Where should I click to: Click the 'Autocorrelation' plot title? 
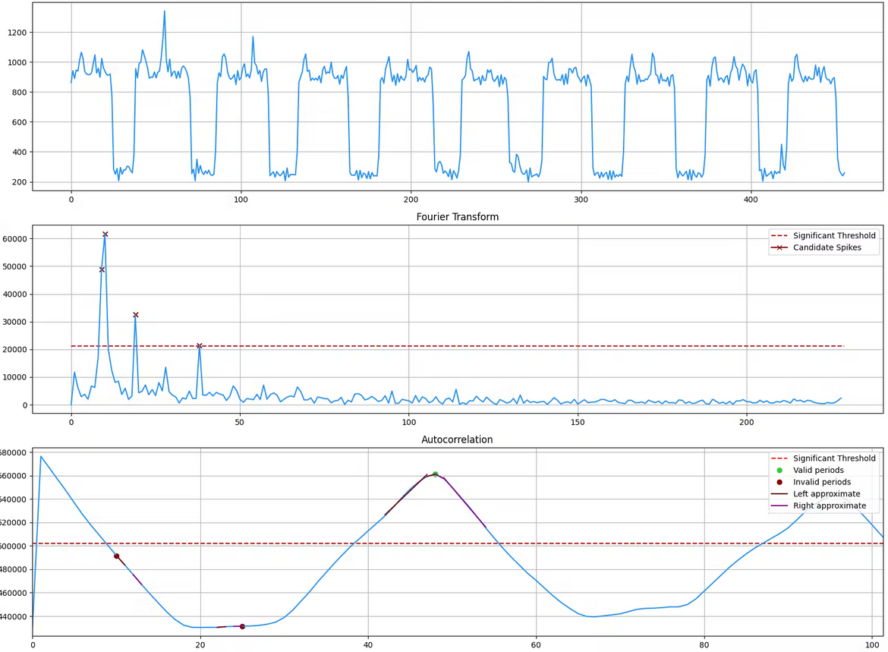tap(457, 439)
